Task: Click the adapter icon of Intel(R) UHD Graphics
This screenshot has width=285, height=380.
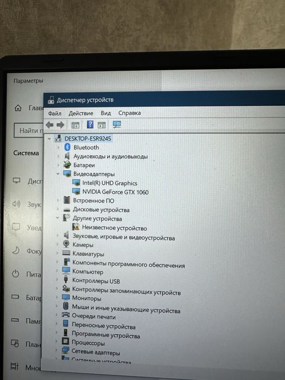Action: point(76,182)
